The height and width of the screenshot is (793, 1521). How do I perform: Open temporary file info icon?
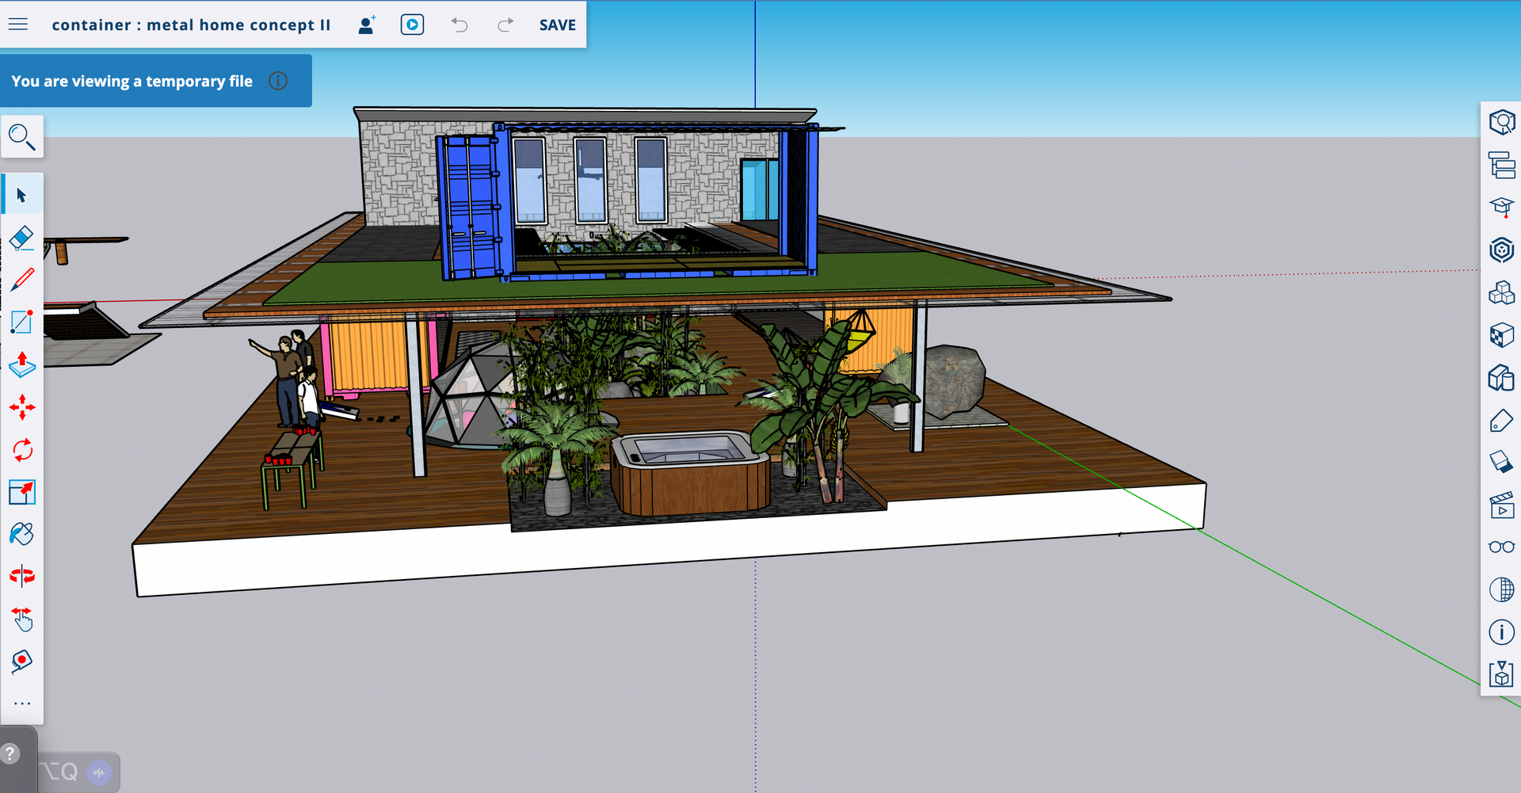click(x=278, y=81)
